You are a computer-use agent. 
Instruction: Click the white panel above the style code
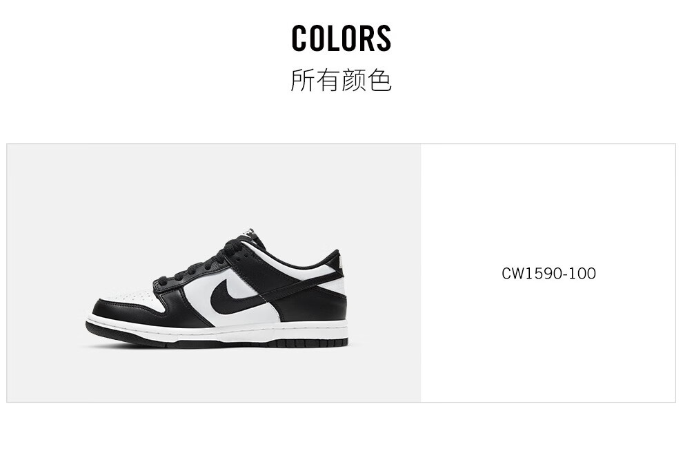pyautogui.click(x=548, y=205)
